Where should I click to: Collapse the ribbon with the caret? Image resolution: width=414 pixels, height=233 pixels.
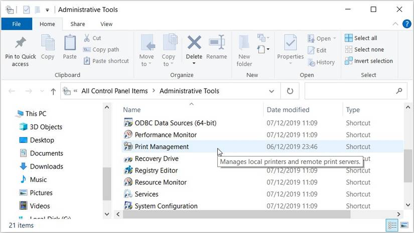coord(395,24)
